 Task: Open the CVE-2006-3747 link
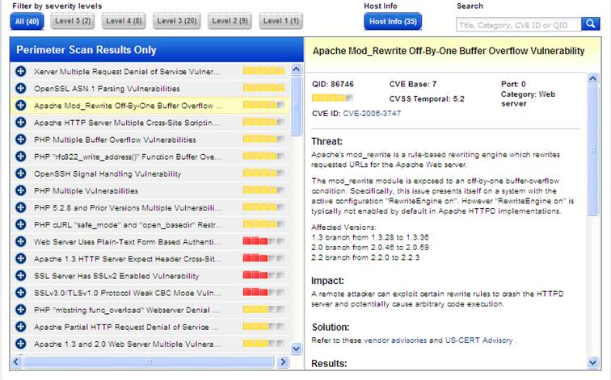[x=372, y=114]
